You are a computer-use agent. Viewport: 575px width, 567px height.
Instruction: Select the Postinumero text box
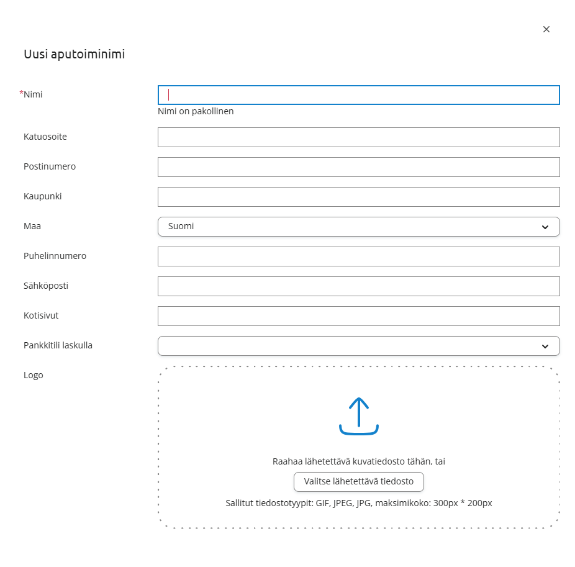359,167
